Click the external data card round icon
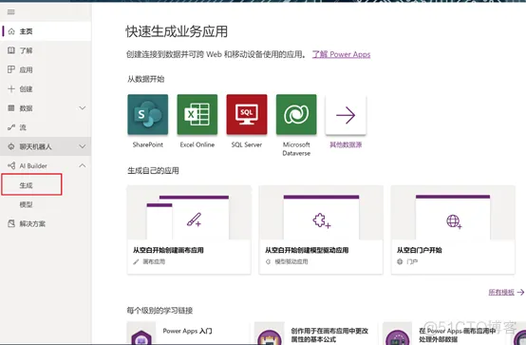Screen dimensions: 526x345 [397, 337]
